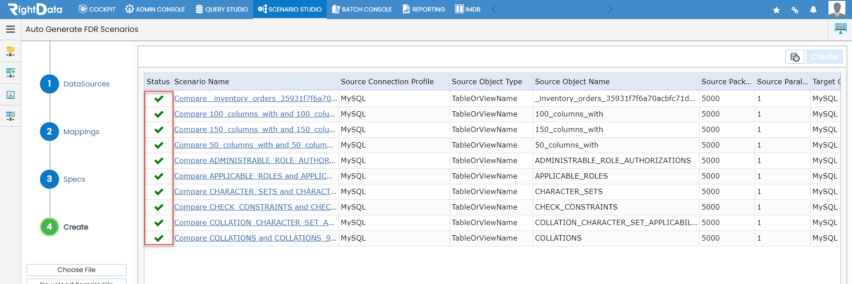Click the Choose File button
Screen dimensions: 852x284
76,270
